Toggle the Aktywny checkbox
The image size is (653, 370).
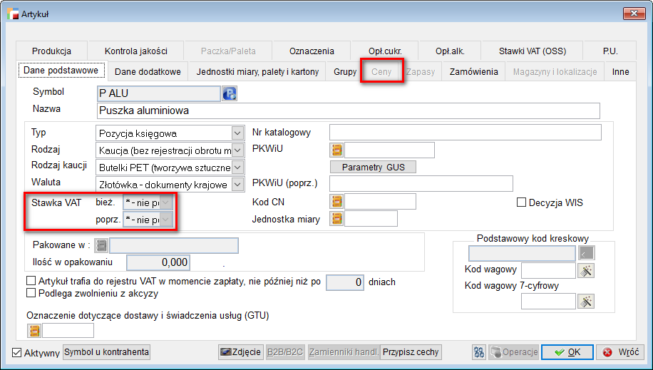18,353
